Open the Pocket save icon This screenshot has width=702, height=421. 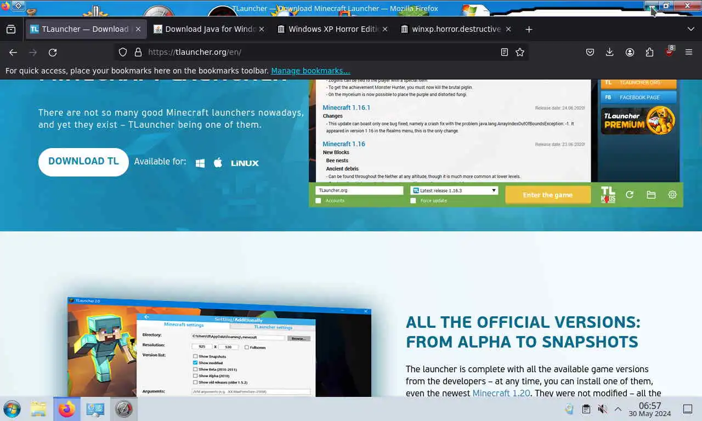[590, 52]
